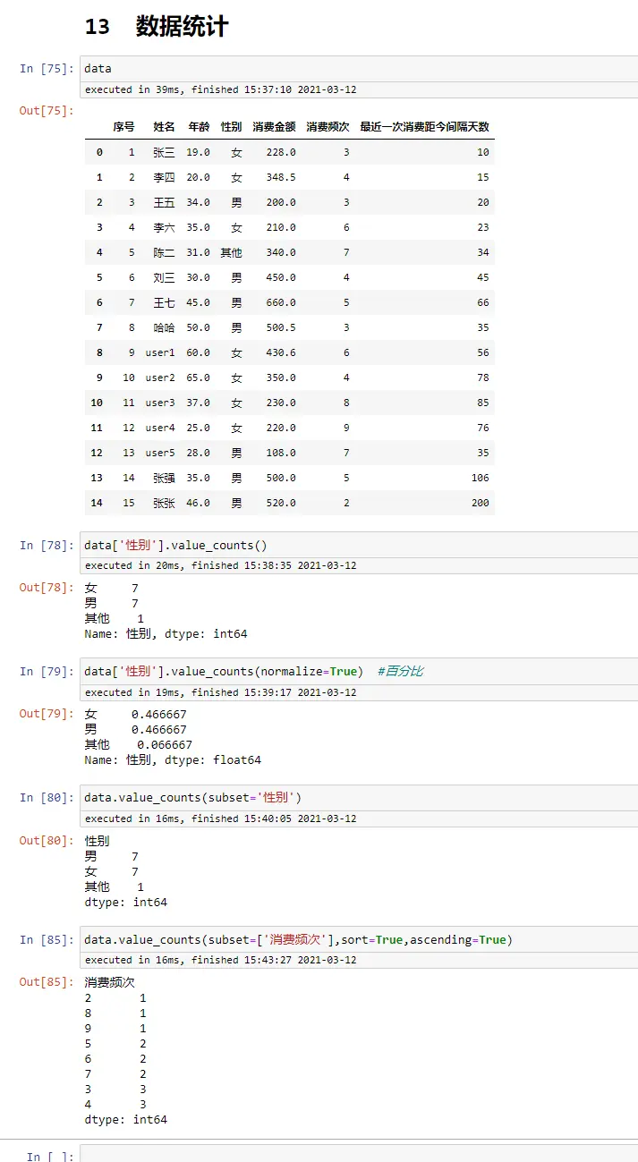Toggle the Out[78] output prompt area

pyautogui.click(x=47, y=588)
